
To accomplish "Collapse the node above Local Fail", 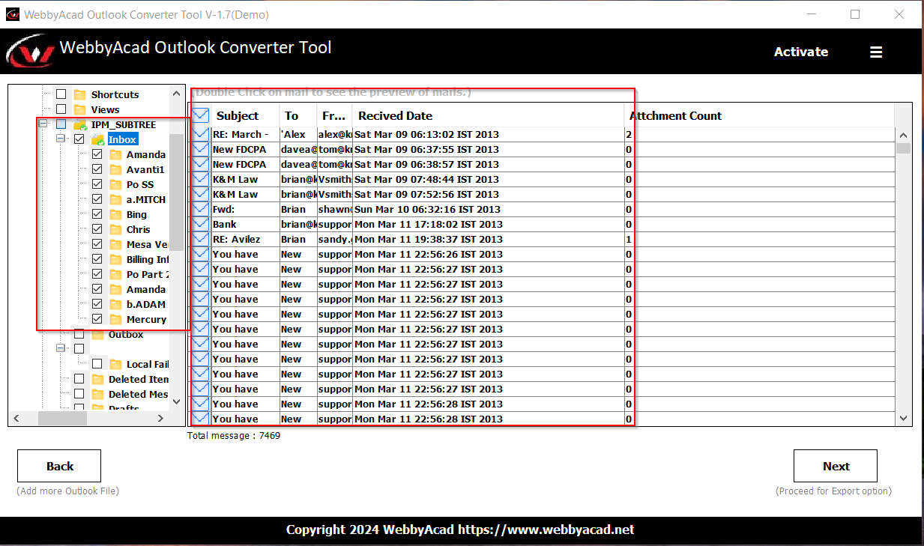I will pos(61,349).
